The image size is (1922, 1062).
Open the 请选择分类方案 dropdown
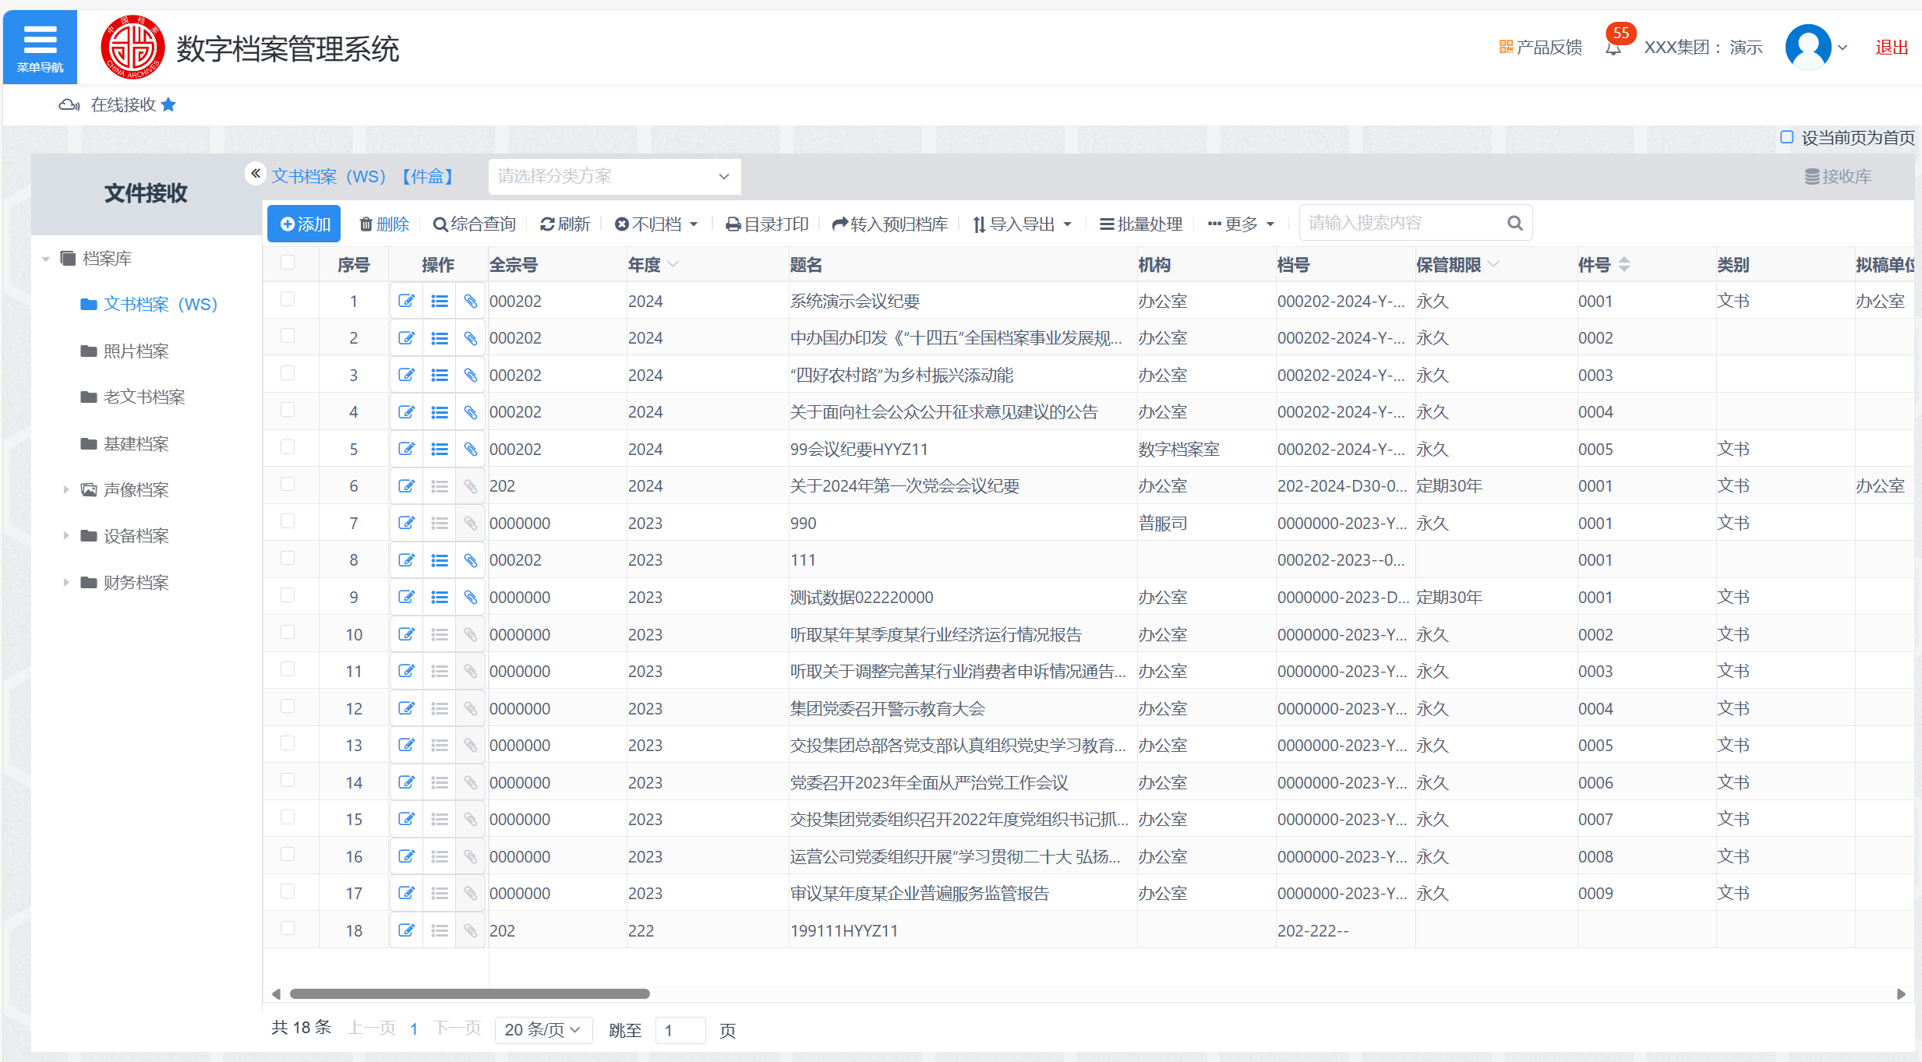(614, 177)
